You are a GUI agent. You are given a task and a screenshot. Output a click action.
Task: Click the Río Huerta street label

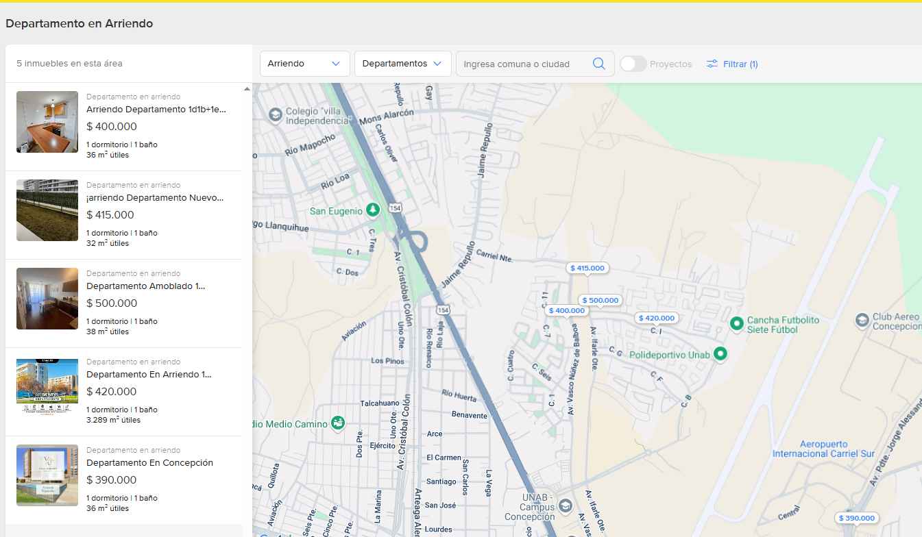click(x=459, y=395)
